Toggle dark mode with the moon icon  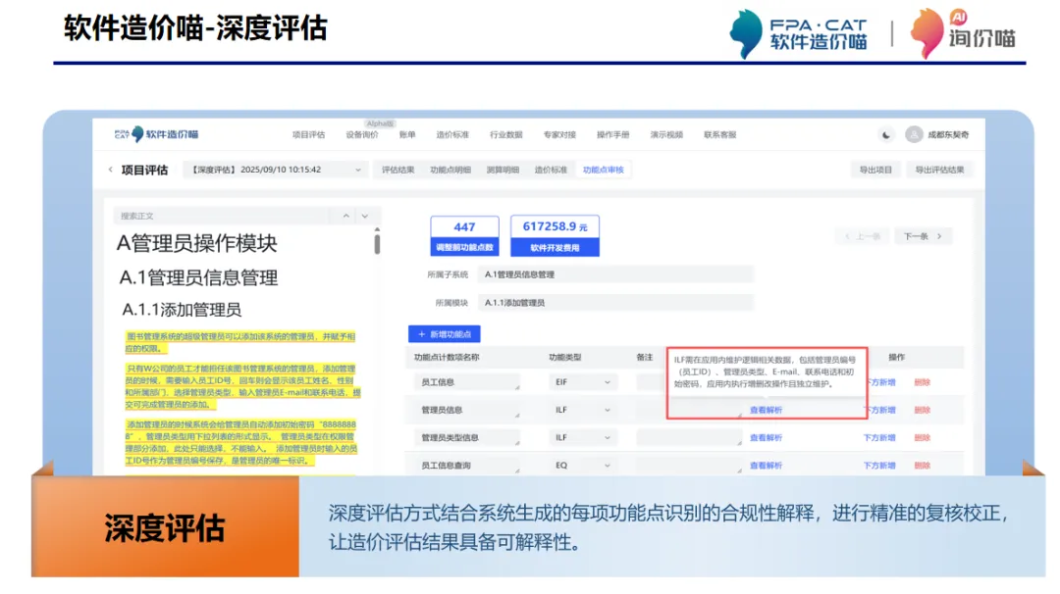pos(885,135)
